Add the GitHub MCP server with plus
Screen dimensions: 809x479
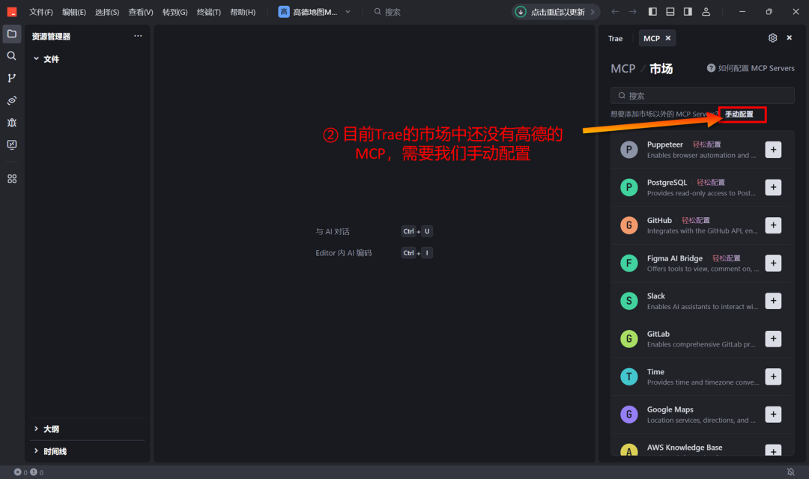click(773, 225)
